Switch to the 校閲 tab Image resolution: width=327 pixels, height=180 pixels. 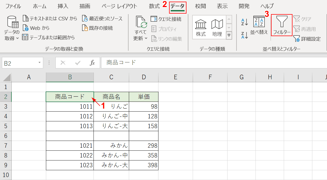(201, 6)
